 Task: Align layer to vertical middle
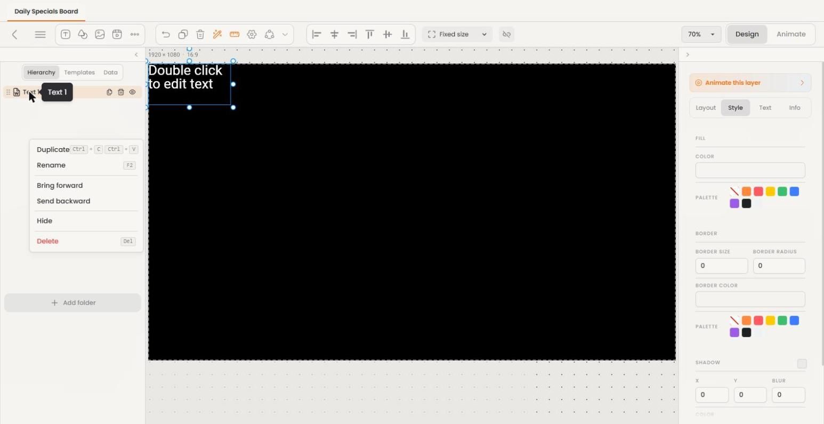pos(387,34)
